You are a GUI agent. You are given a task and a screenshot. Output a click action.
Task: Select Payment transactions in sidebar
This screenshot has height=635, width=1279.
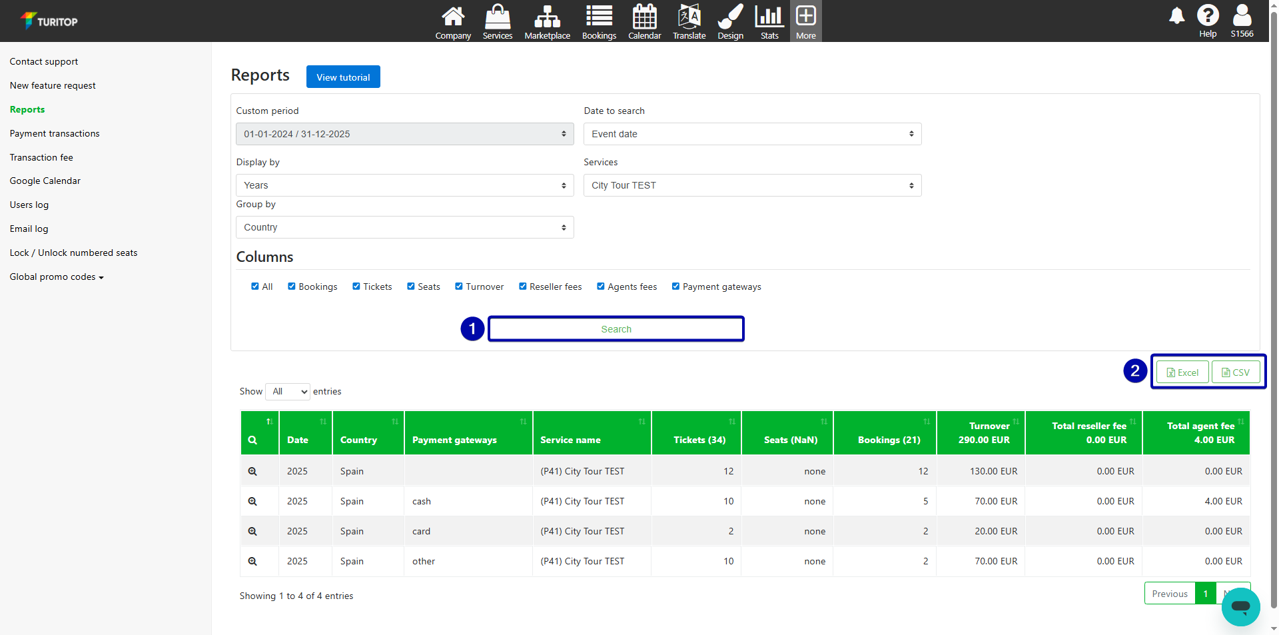[55, 133]
